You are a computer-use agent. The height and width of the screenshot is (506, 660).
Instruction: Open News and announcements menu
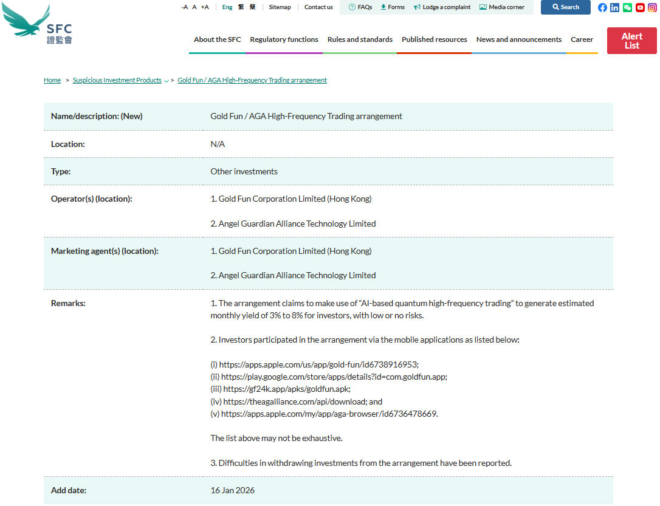(518, 39)
